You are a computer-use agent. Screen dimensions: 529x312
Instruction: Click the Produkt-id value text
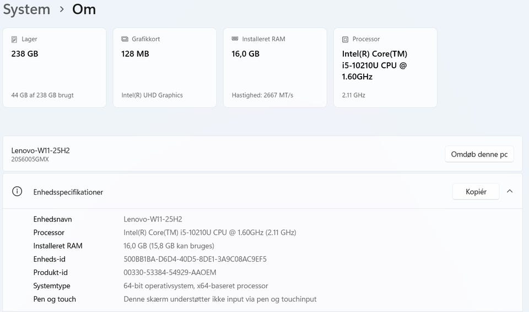pos(170,272)
